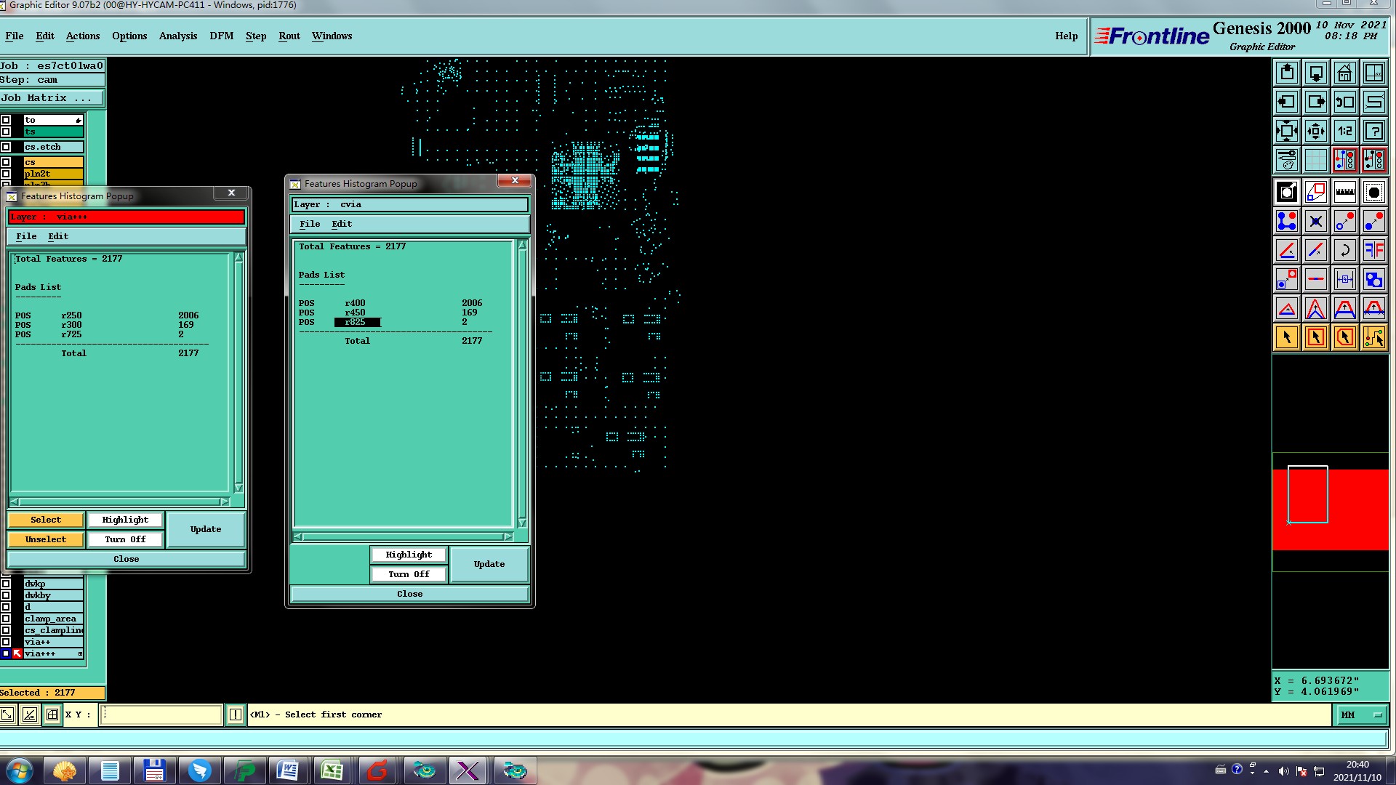Open the Job Matrix expander
This screenshot has height=785, width=1396.
52,98
